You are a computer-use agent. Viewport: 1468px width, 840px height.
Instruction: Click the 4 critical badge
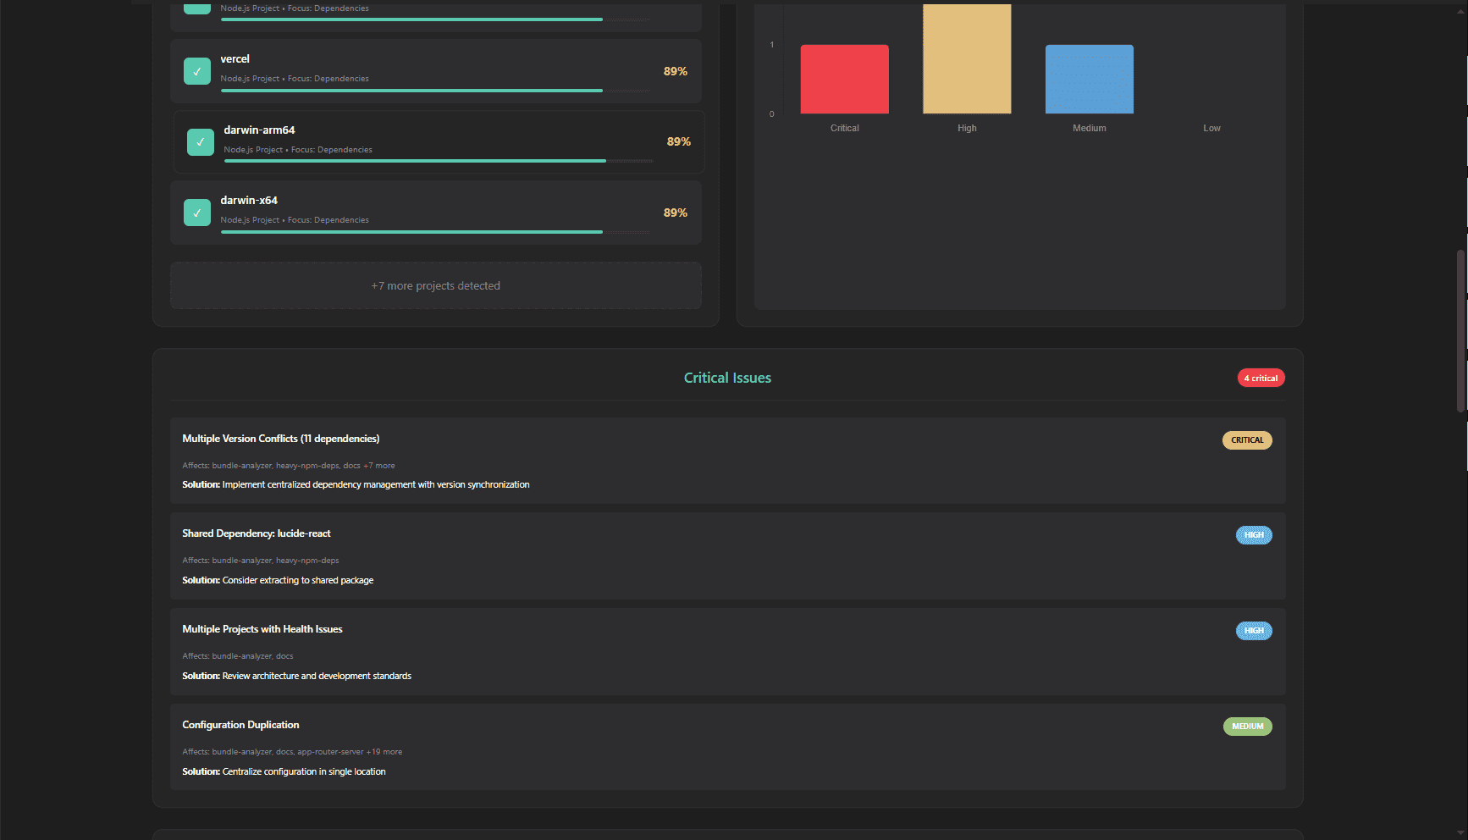point(1261,379)
